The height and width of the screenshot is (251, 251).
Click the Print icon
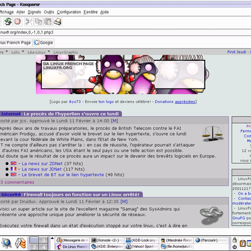tap(58, 21)
